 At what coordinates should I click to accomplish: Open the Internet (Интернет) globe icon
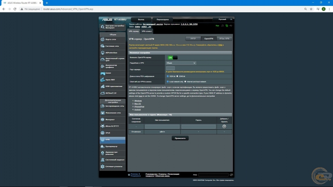(103, 120)
